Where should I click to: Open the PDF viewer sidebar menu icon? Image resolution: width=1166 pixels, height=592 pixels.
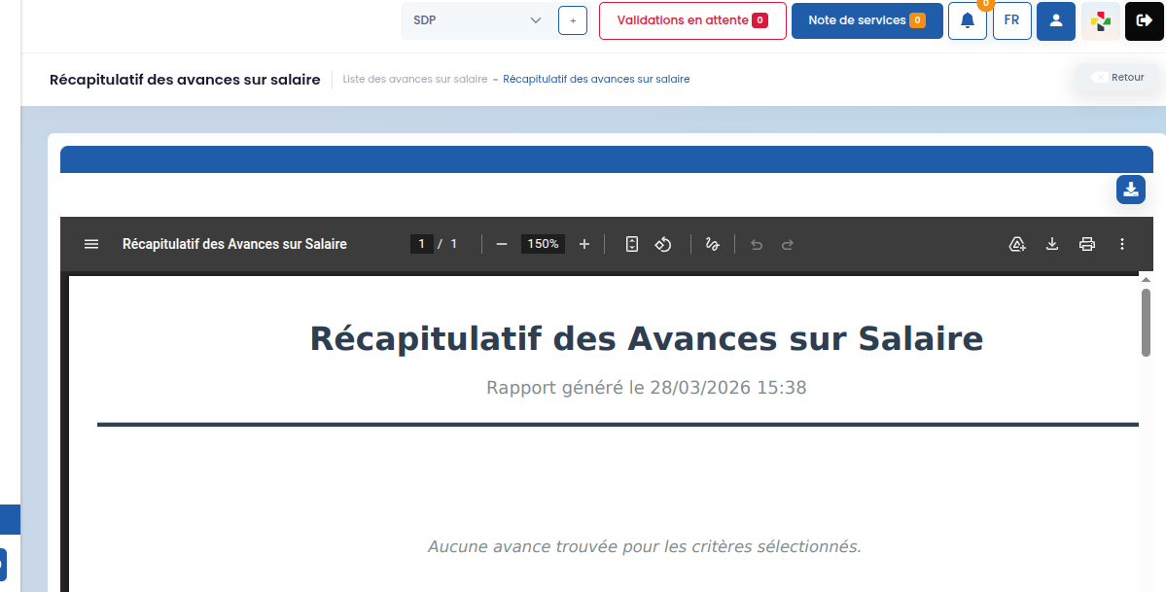click(91, 244)
